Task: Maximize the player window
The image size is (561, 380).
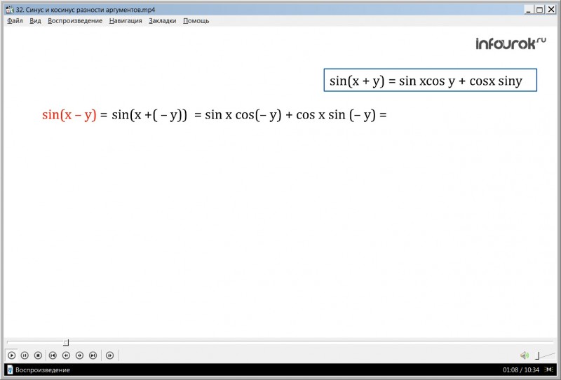Action: (539, 10)
